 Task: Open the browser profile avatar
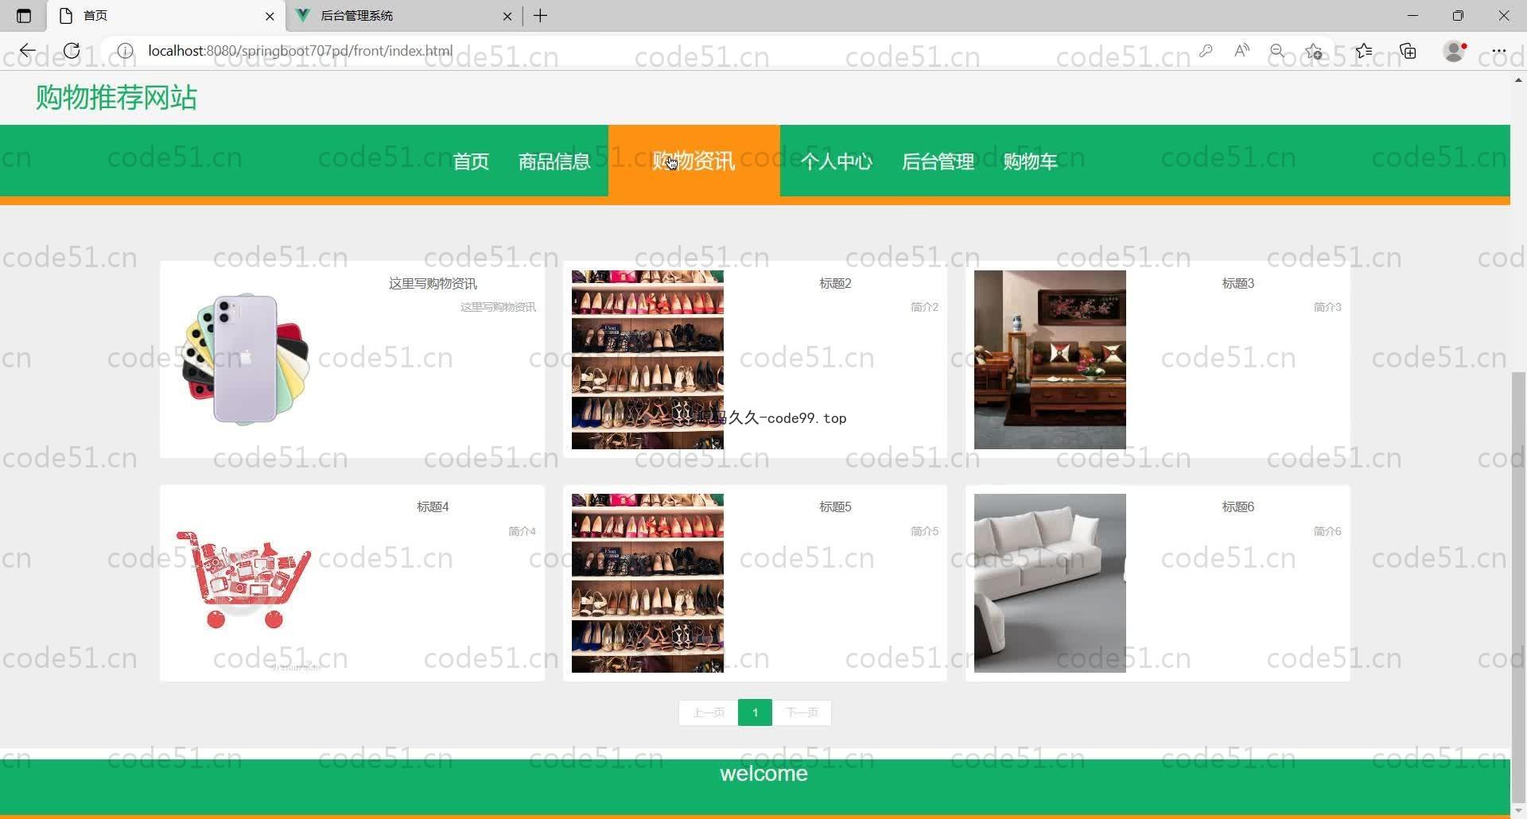point(1454,51)
